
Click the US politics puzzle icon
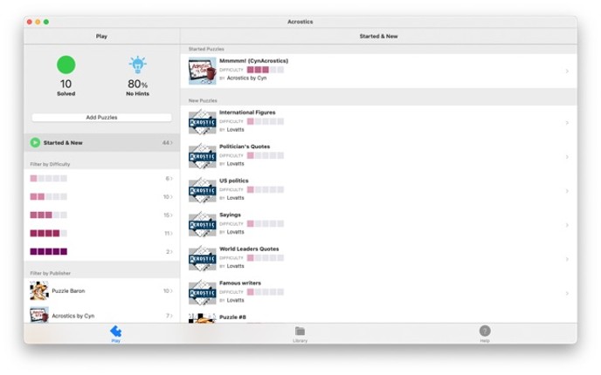203,190
